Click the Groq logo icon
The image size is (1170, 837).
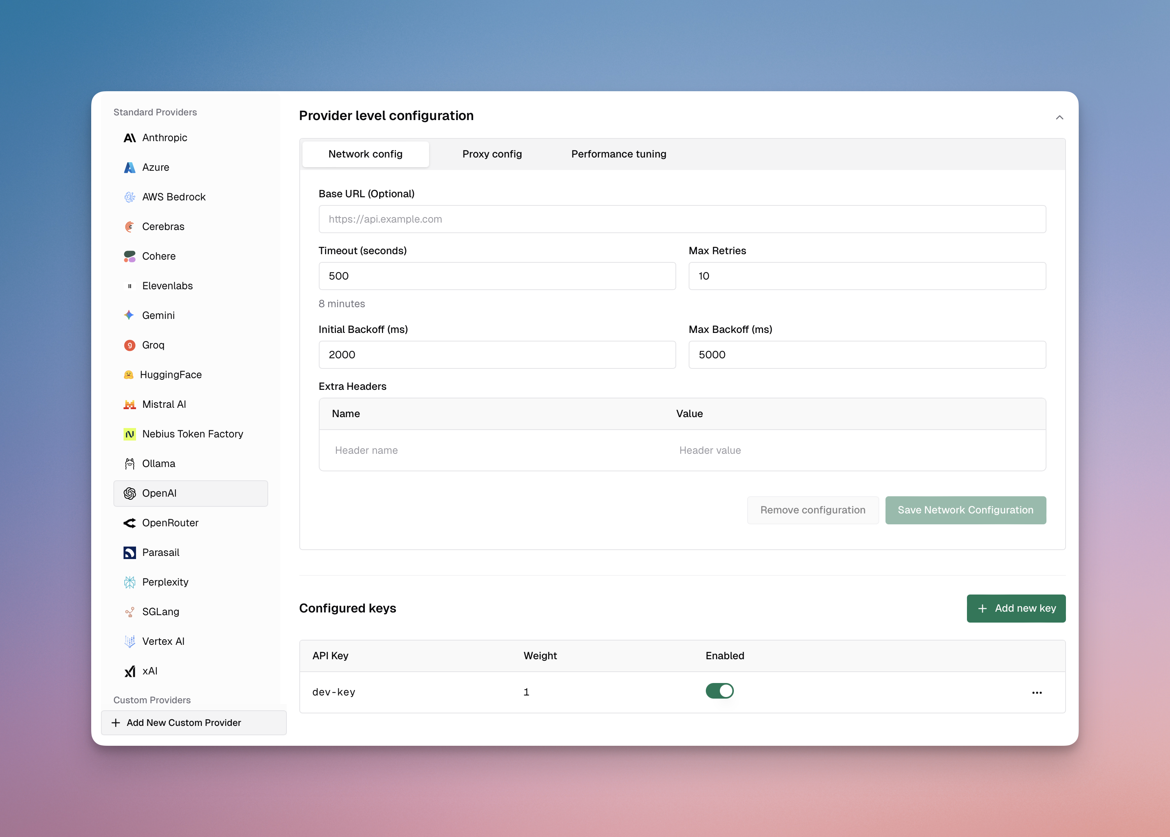tap(129, 345)
